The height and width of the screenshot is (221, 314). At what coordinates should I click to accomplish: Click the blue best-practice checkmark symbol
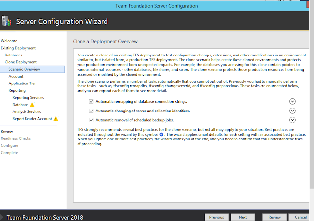[x=161, y=135]
